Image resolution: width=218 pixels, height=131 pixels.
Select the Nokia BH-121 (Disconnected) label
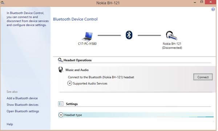tap(172, 46)
